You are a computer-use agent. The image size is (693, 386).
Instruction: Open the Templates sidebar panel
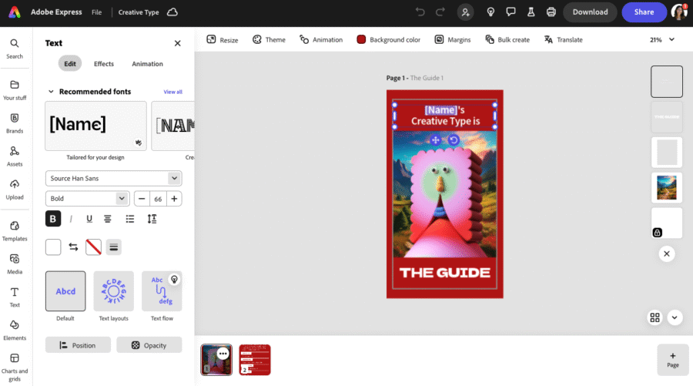point(14,230)
